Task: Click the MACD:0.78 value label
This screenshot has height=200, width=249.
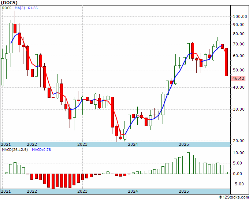Action: coord(41,150)
